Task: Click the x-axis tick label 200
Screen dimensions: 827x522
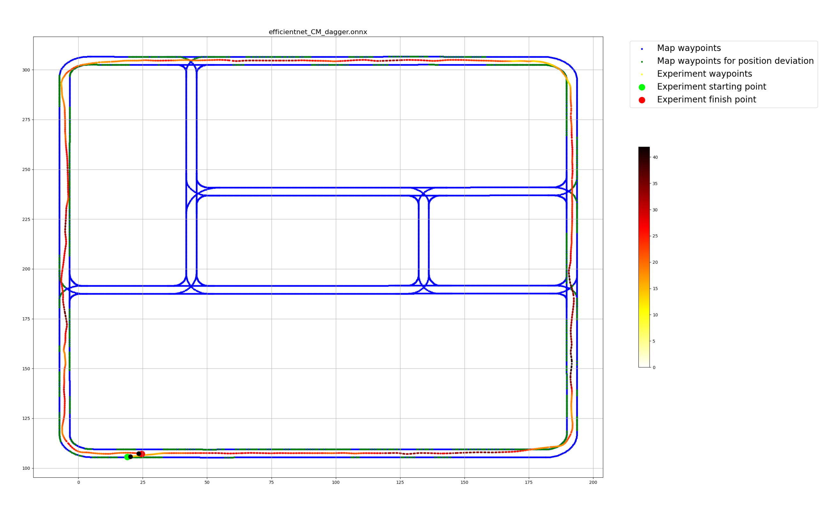Action: [x=593, y=482]
